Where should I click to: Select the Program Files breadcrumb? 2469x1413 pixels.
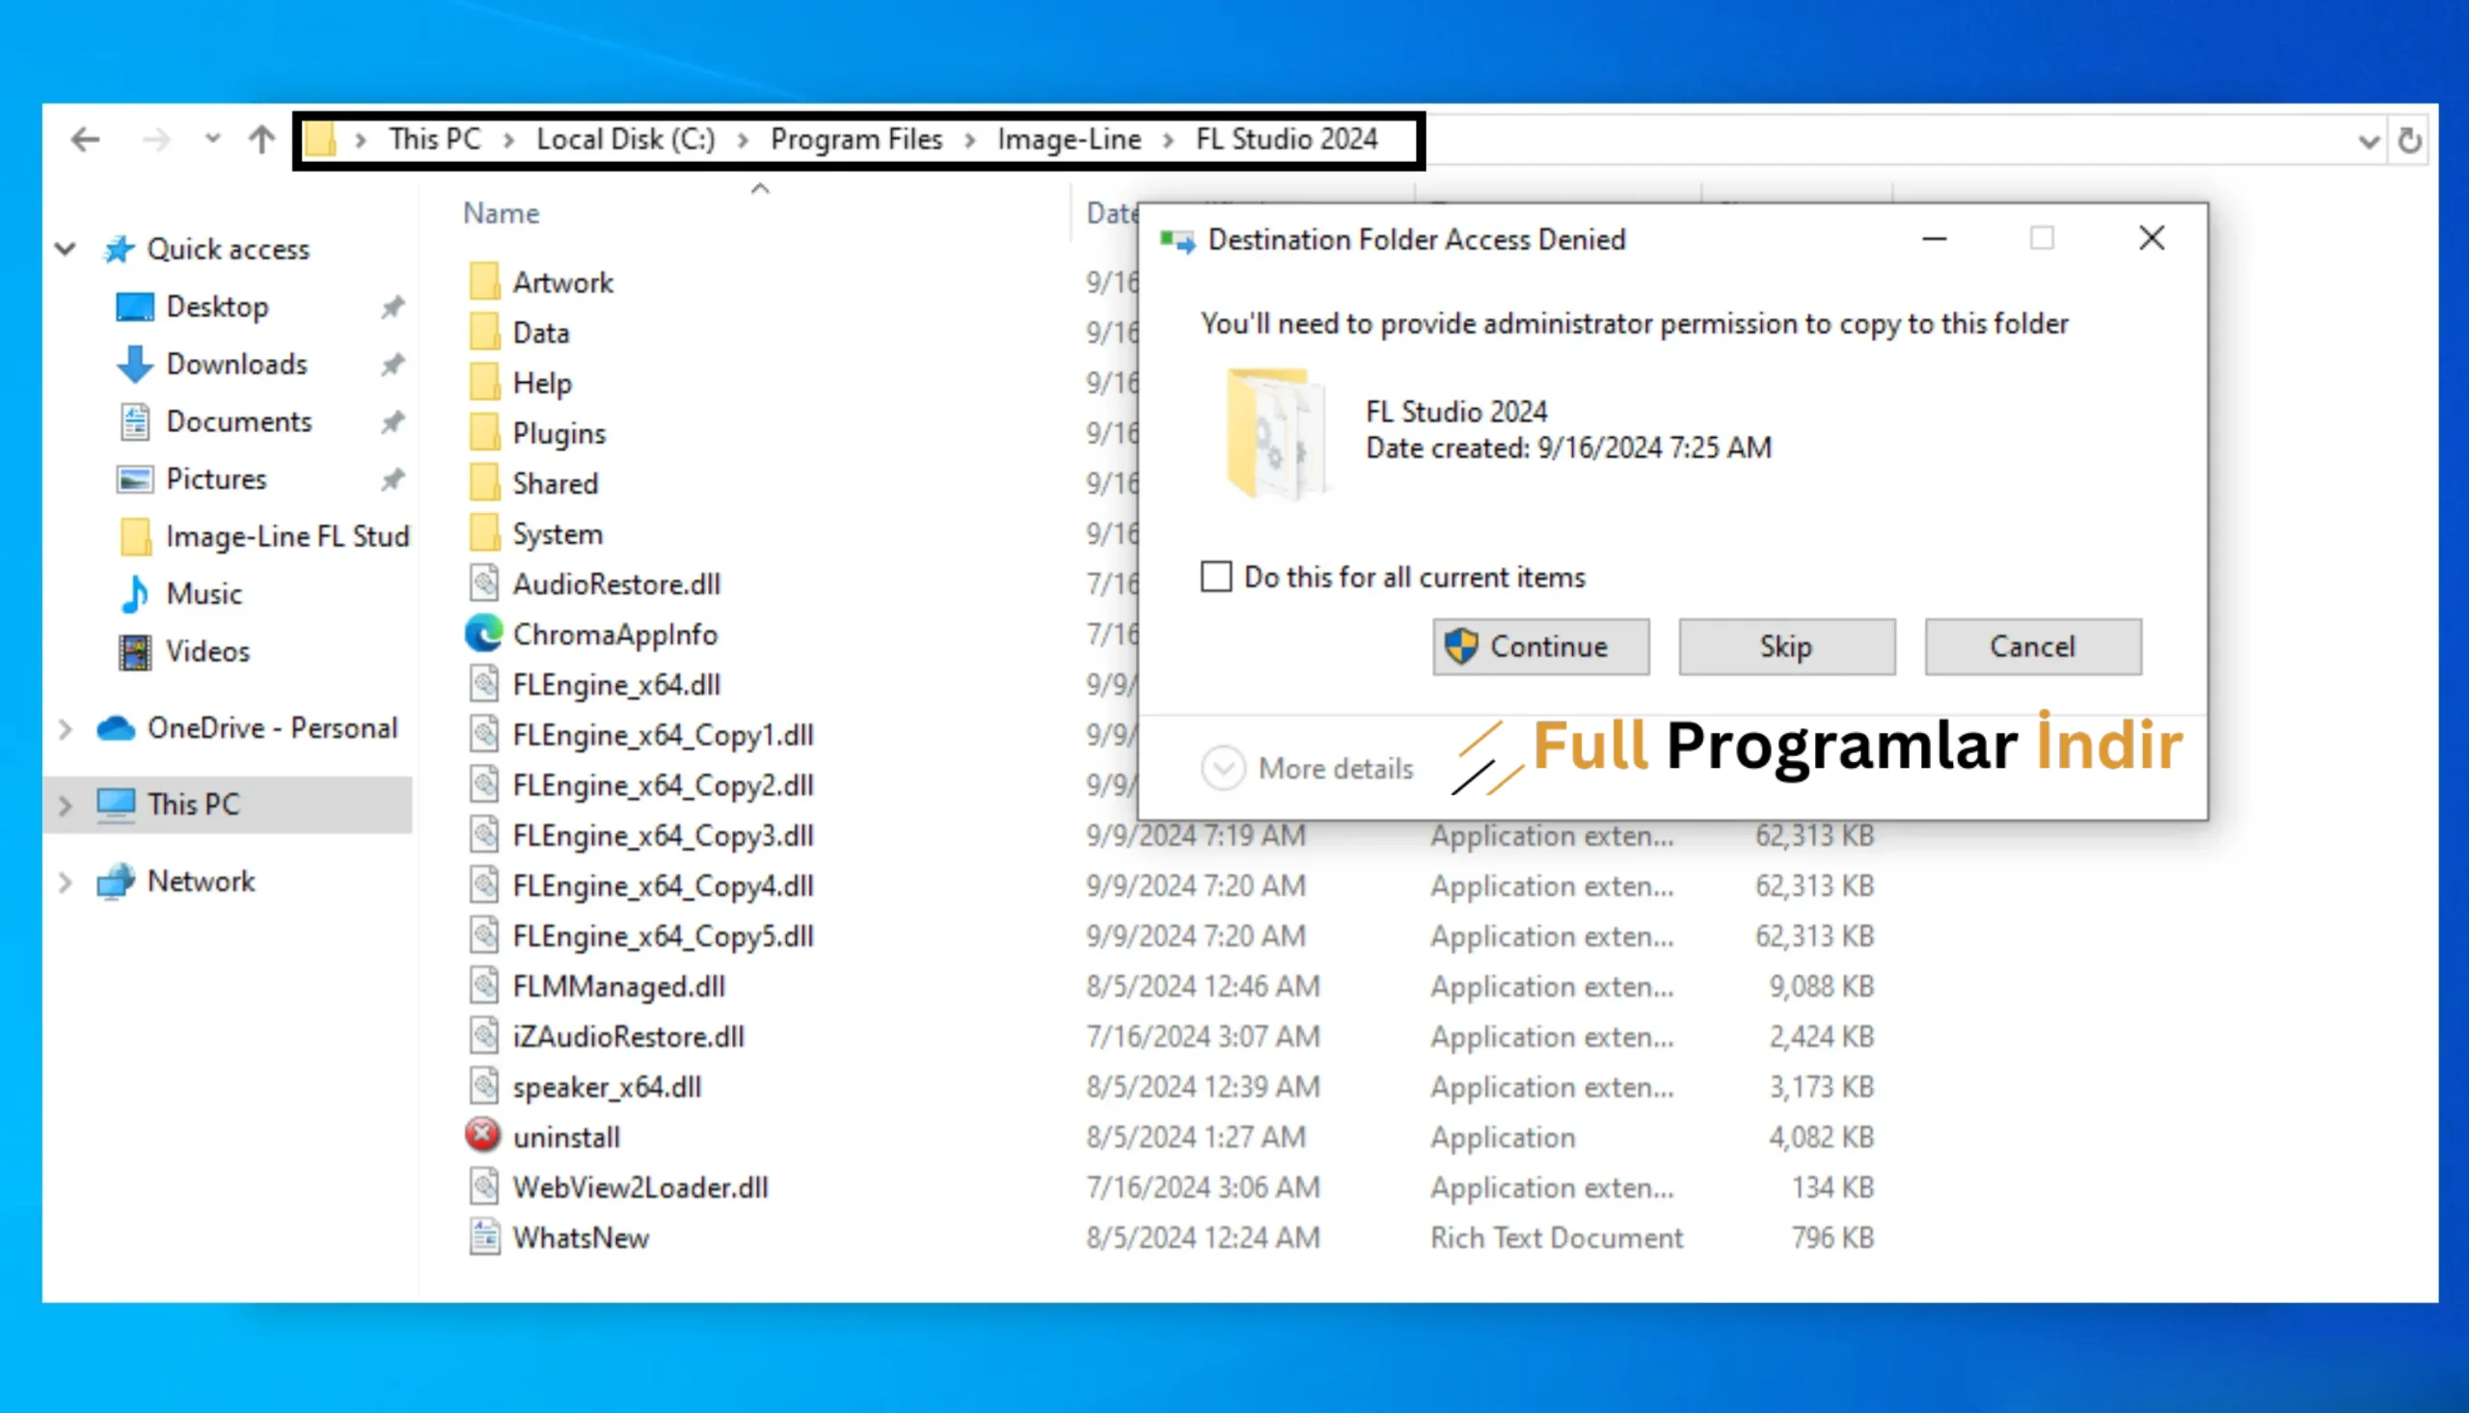point(856,139)
